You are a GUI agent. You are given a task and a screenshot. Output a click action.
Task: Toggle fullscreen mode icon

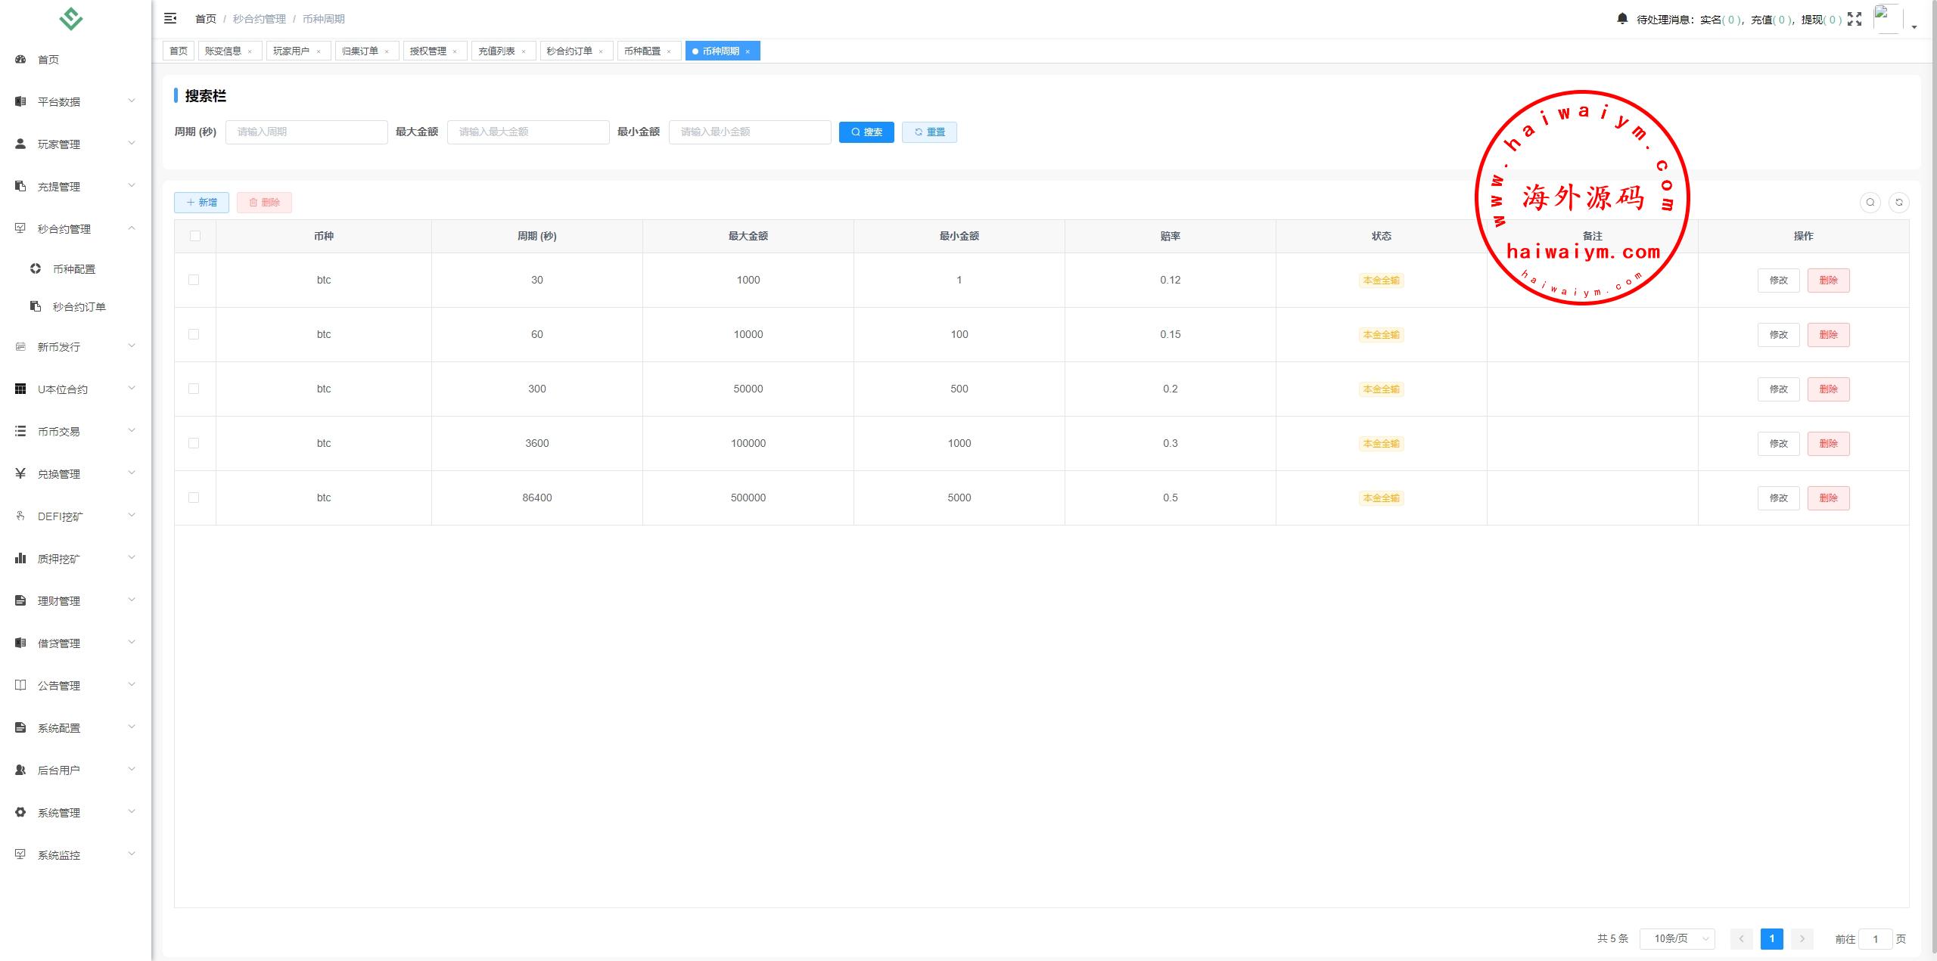[x=1855, y=19]
